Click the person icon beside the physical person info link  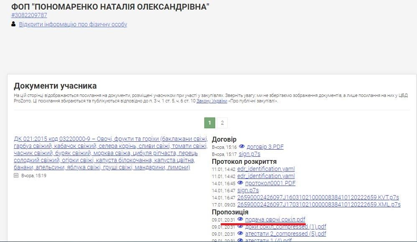point(13,25)
